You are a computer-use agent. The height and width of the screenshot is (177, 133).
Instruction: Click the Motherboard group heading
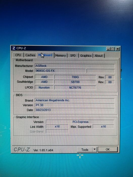pyautogui.click(x=24, y=60)
